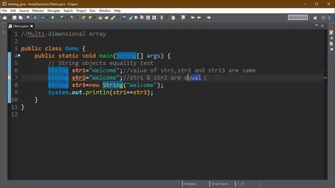Expand the Run configurations dropdown arrow
Screen dimensions: 335x188
tap(57, 18)
